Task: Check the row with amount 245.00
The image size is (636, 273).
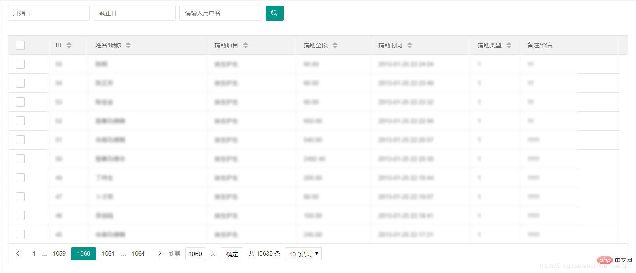Action: [x=20, y=235]
